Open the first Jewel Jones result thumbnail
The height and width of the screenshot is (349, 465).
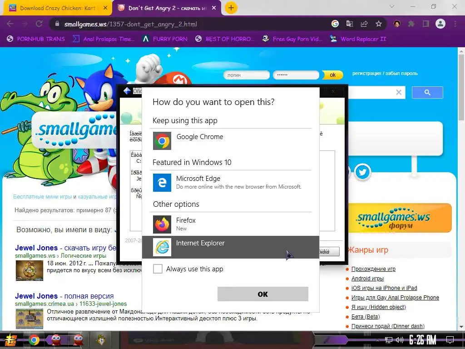click(30, 270)
